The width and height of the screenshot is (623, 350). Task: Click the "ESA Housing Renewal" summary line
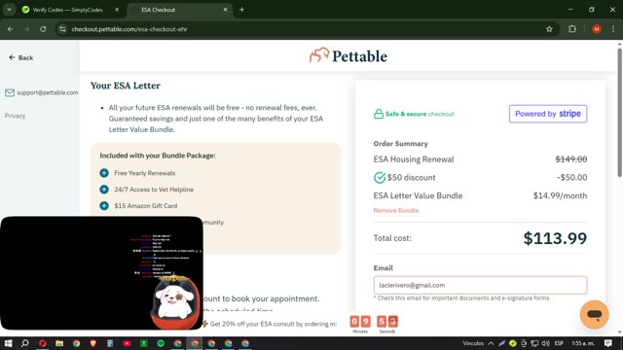click(413, 159)
